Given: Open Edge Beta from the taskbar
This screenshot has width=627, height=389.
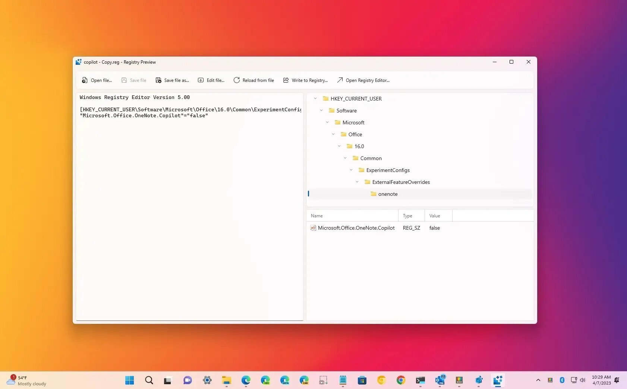Looking at the screenshot, I should click(285, 380).
